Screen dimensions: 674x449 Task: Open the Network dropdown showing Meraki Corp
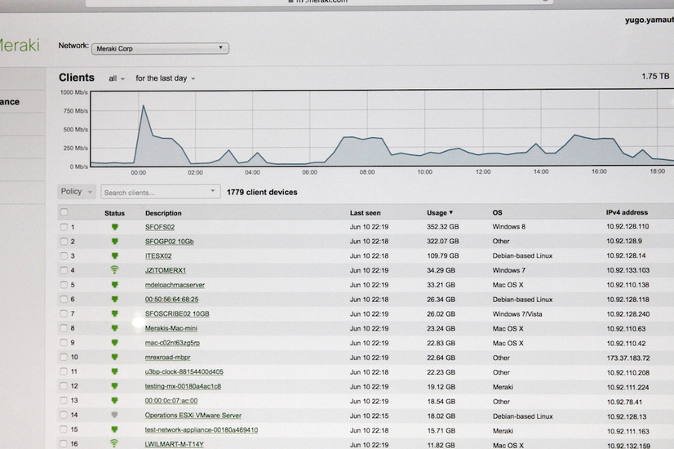pyautogui.click(x=160, y=48)
